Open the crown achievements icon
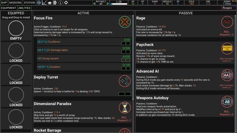237x133 pixels. click(x=50, y=3)
